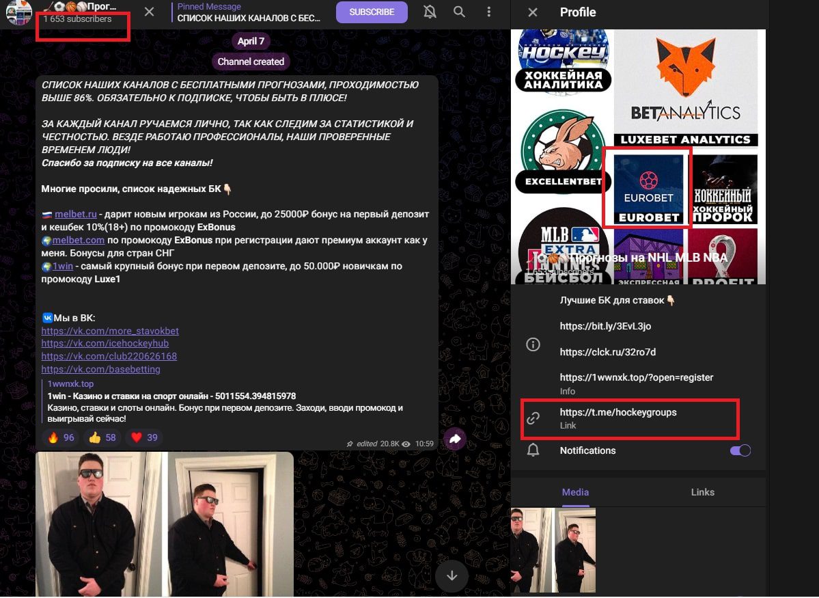Add a heart reaction with 39
819x598 pixels.
click(x=144, y=437)
